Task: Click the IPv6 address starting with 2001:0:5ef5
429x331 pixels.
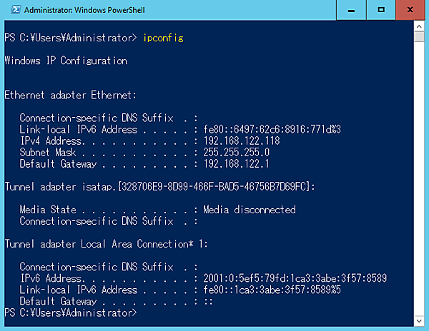Action: (x=295, y=277)
